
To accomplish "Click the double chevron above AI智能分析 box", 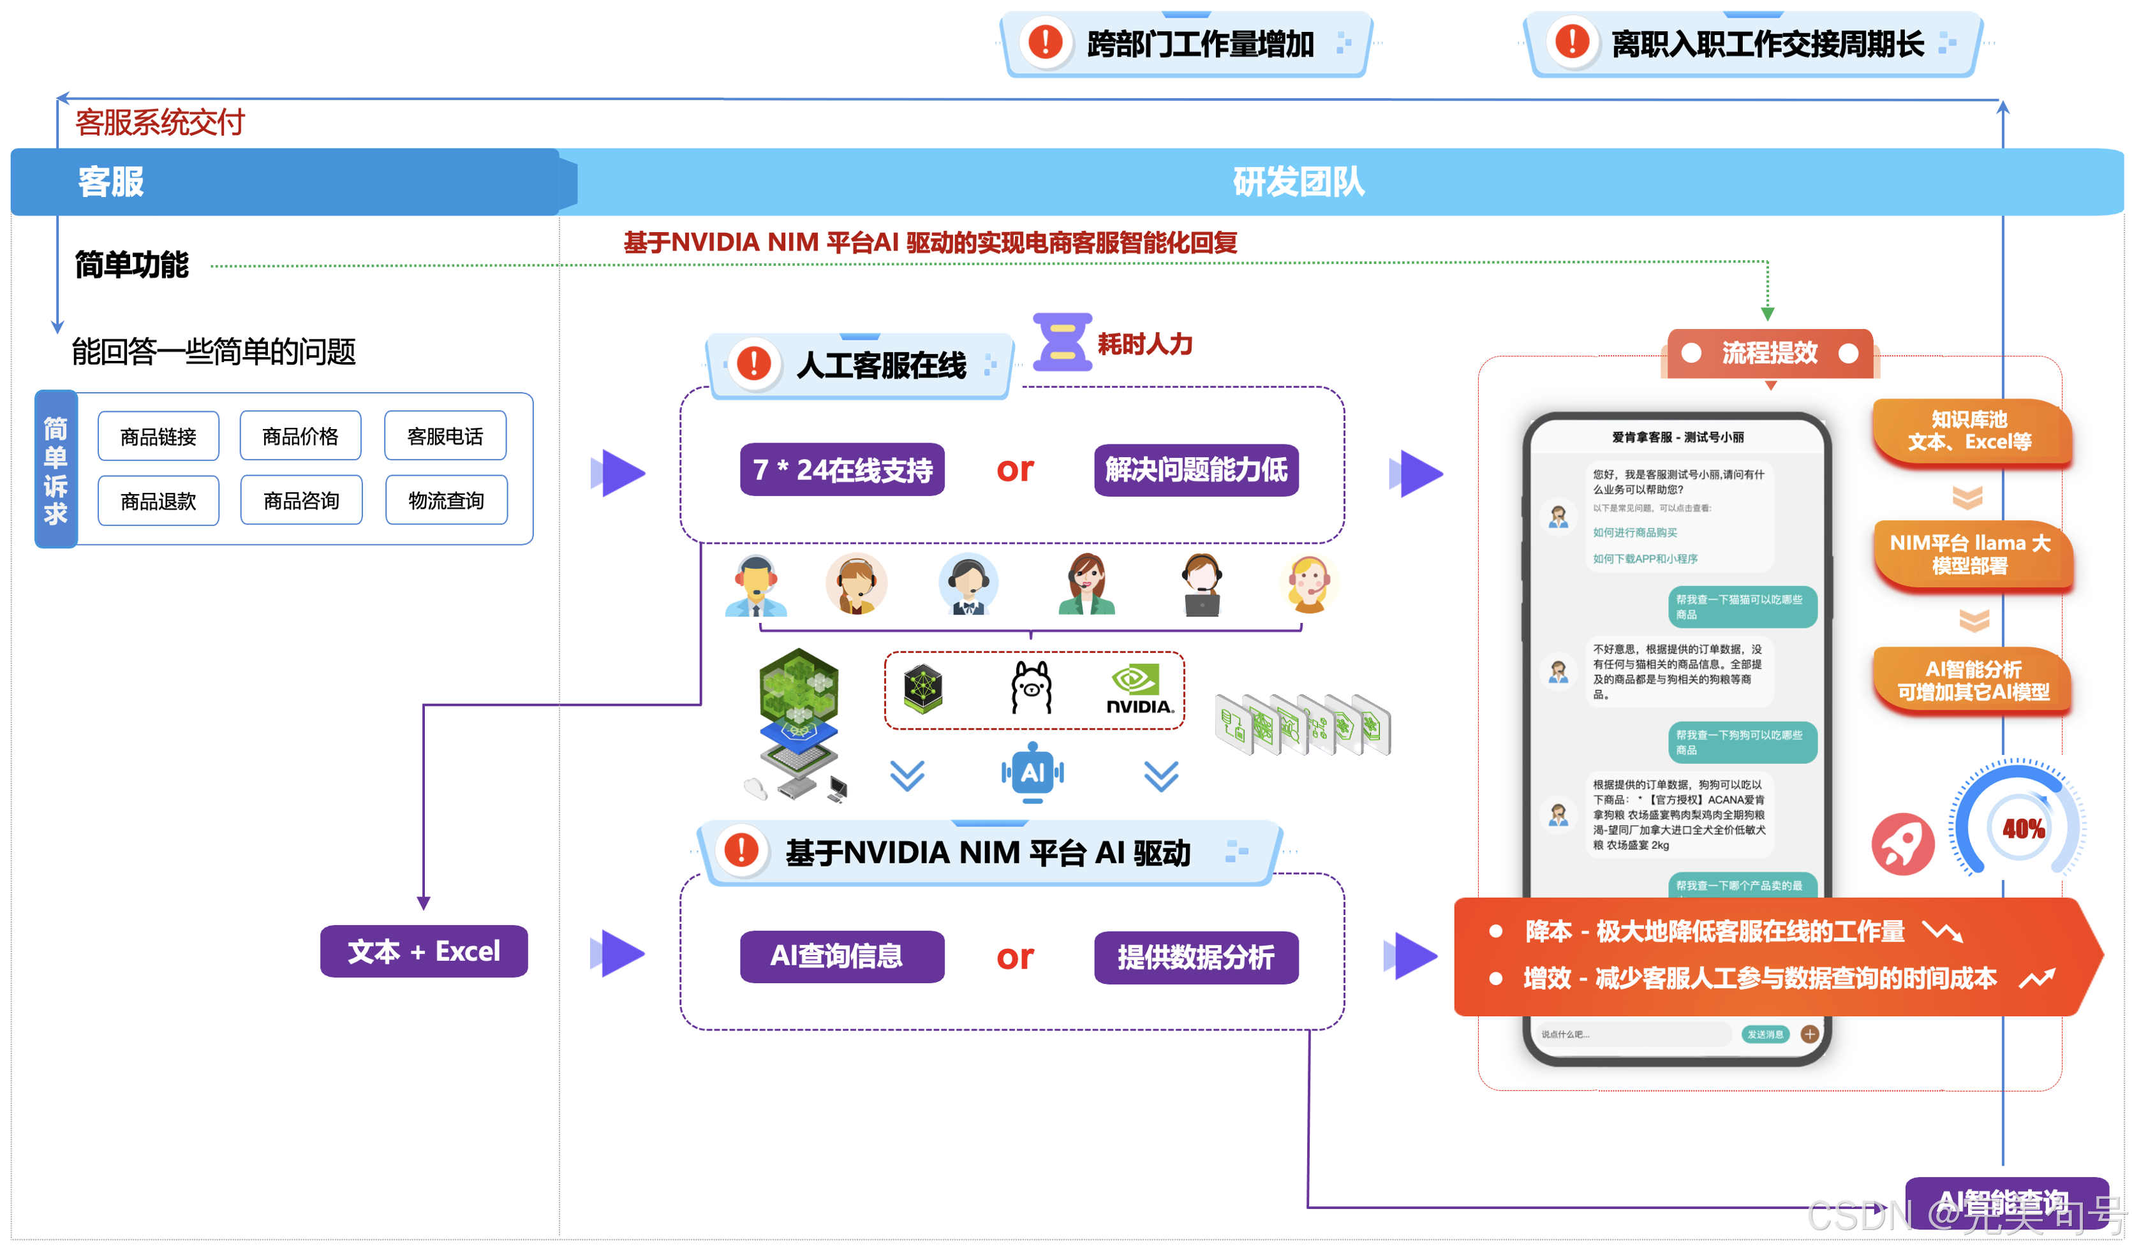I will [1974, 621].
